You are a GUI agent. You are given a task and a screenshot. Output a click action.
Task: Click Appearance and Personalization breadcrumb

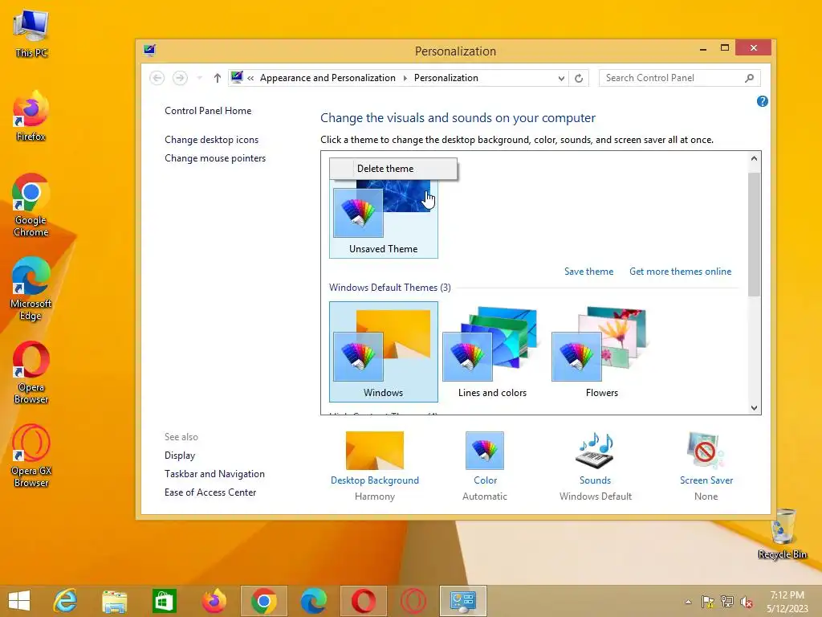328,78
